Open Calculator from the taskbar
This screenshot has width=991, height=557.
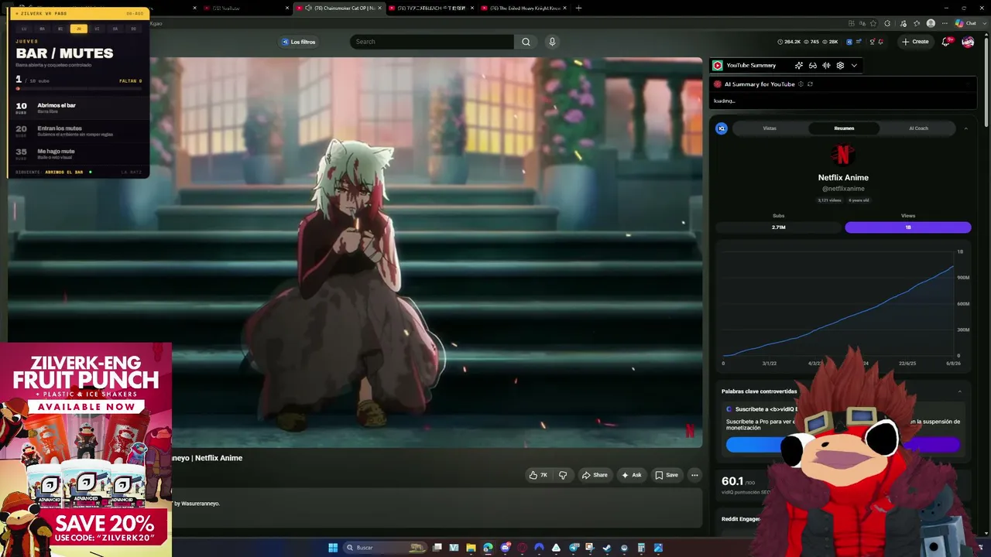(x=641, y=548)
